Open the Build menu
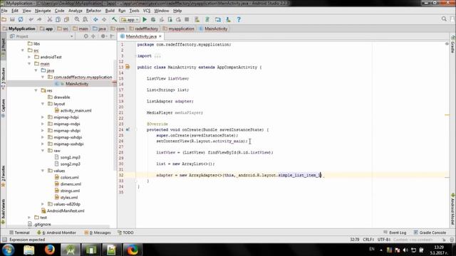456x256 pixels. click(x=110, y=11)
